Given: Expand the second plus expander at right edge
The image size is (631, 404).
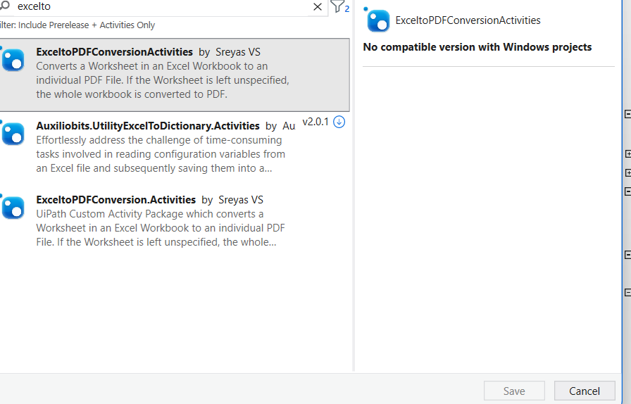Looking at the screenshot, I should pyautogui.click(x=627, y=173).
